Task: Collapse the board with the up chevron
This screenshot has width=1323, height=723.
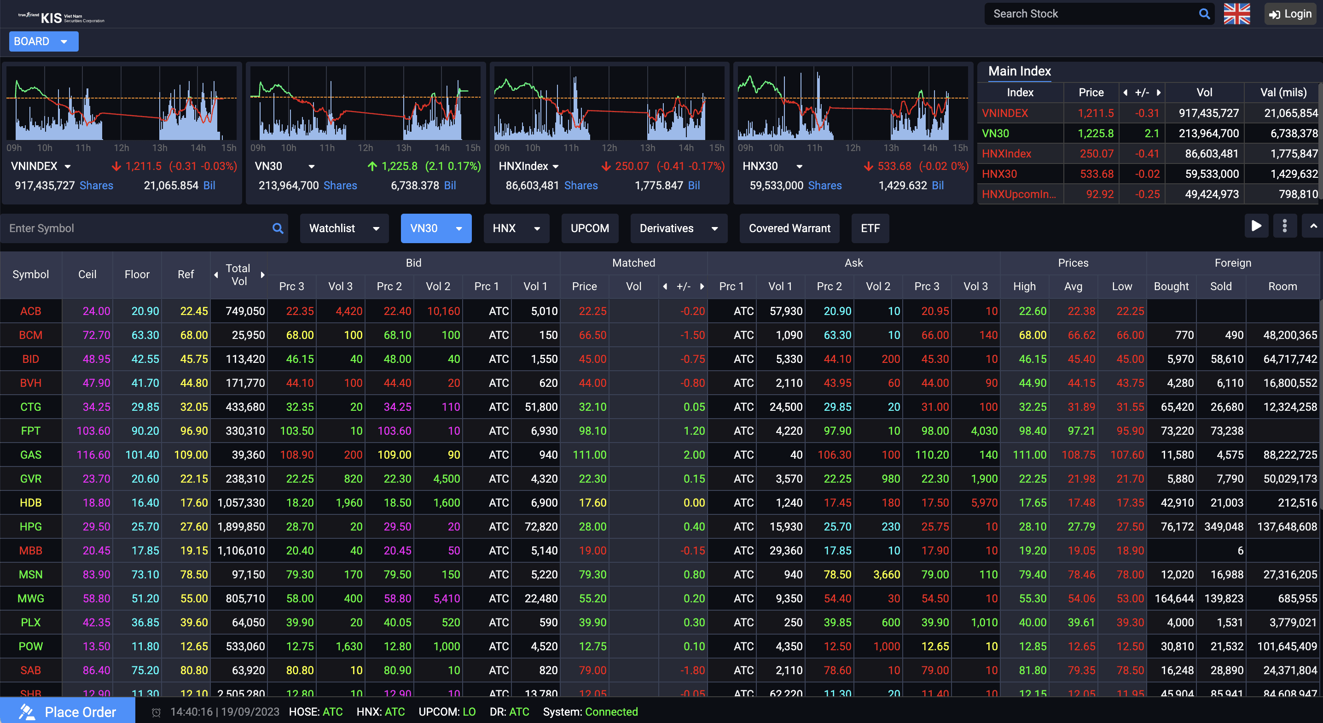Action: (1313, 226)
